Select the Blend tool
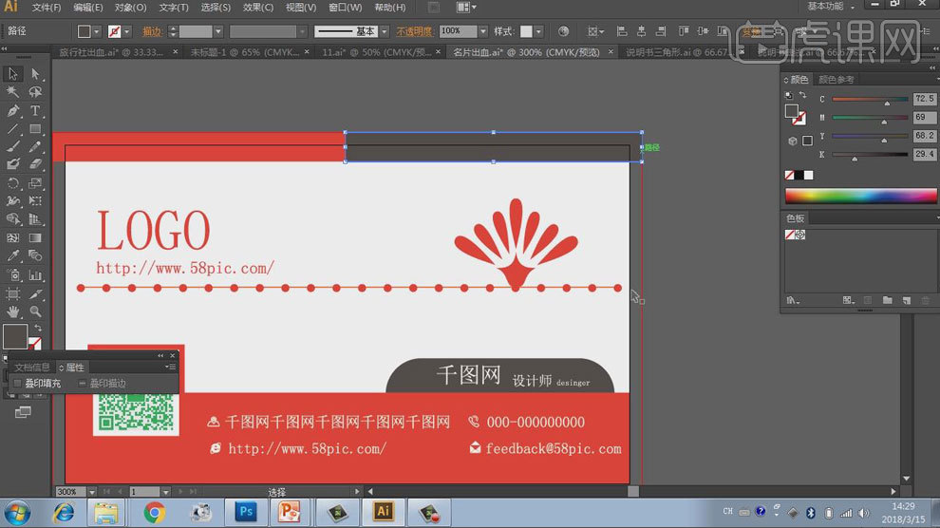The height and width of the screenshot is (528, 940). pos(35,255)
